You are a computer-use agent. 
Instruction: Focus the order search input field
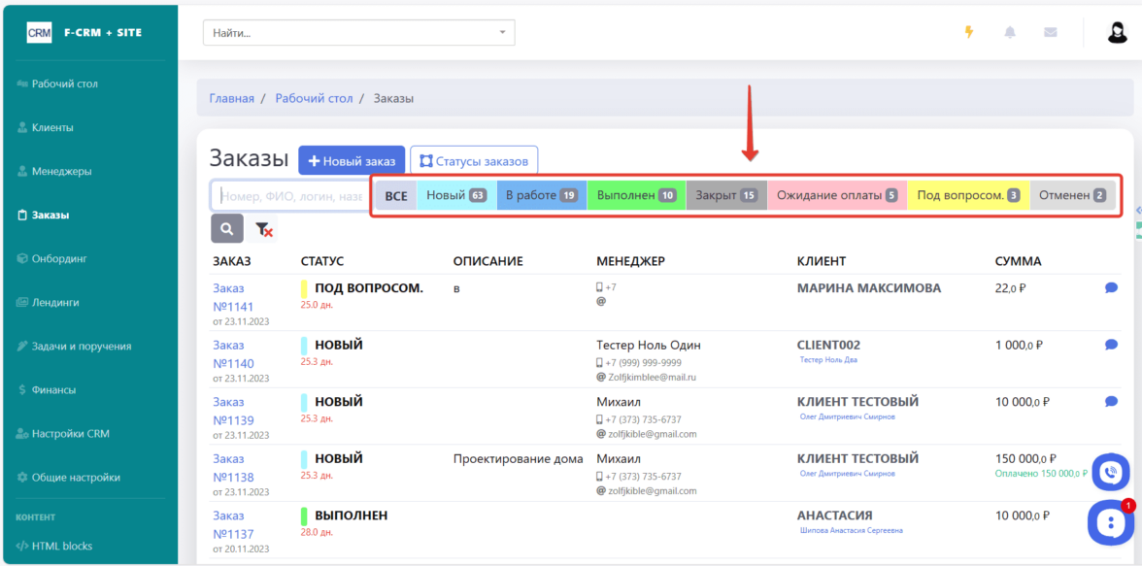[289, 196]
